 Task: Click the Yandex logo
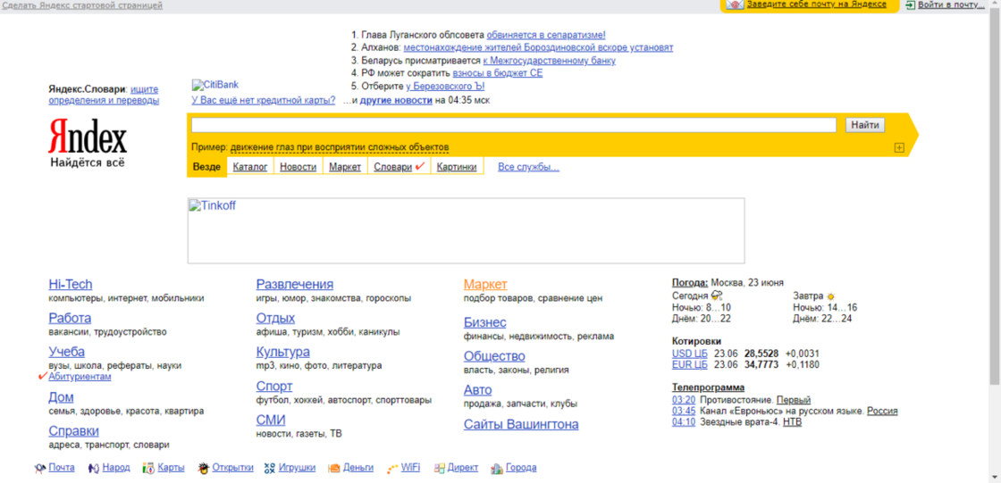point(88,136)
